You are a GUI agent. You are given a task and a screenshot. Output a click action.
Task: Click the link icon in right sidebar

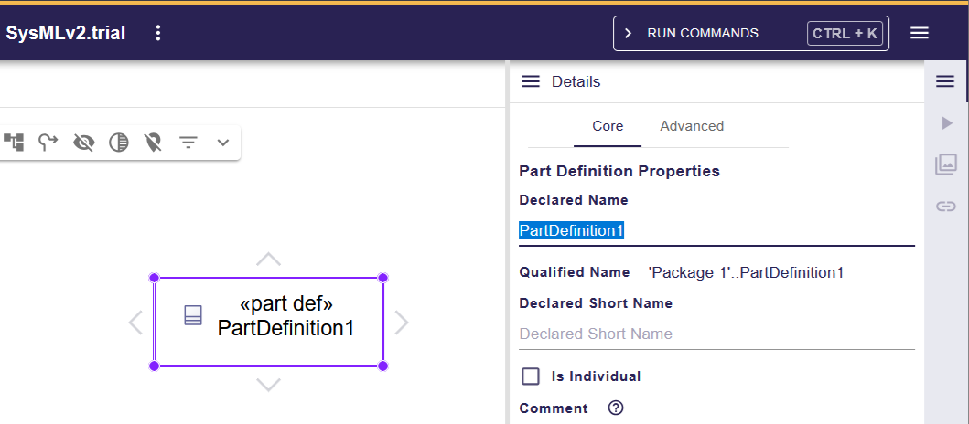[945, 206]
